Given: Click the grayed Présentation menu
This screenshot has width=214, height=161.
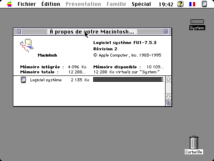Looking at the screenshot, I should point(83,4).
